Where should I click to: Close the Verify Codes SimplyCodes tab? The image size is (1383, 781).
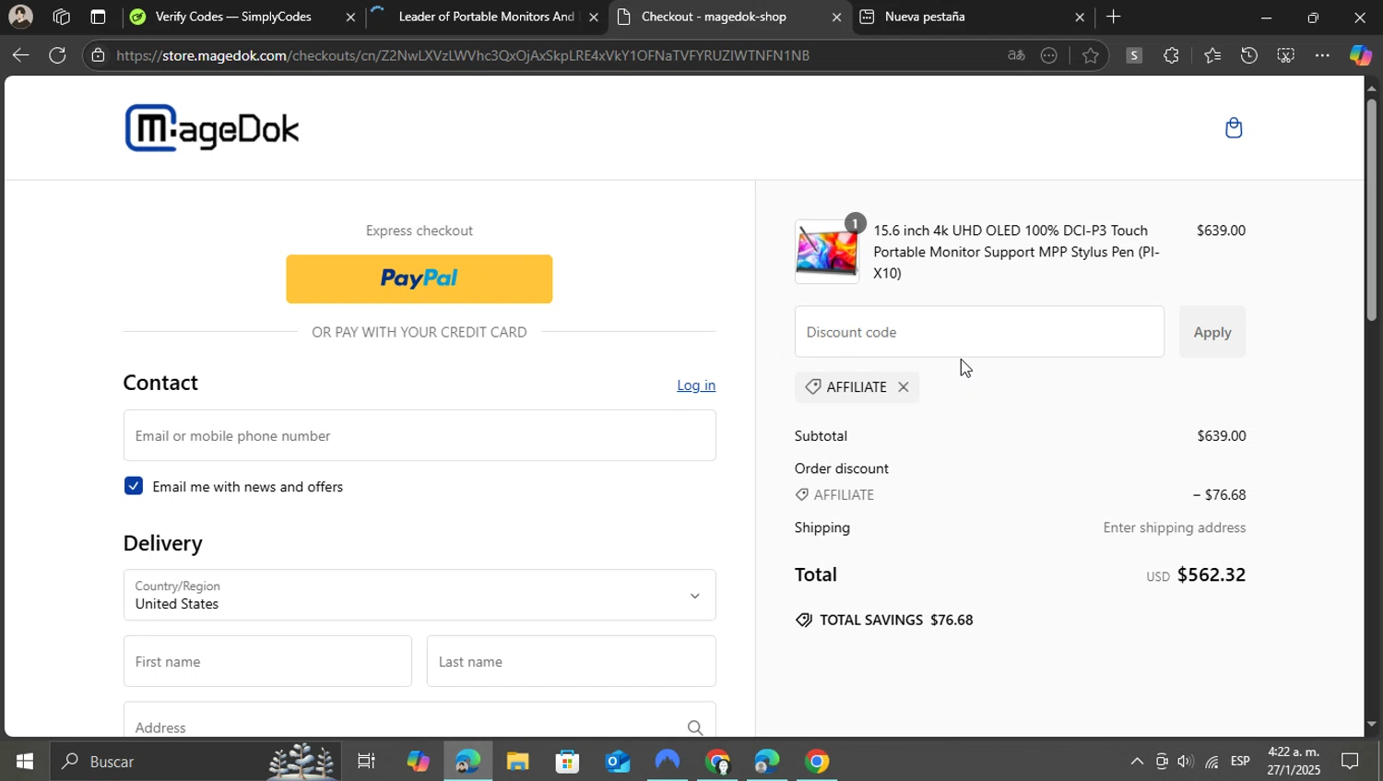click(350, 17)
